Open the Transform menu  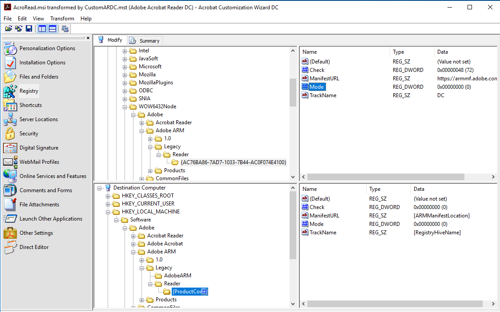[x=62, y=19]
